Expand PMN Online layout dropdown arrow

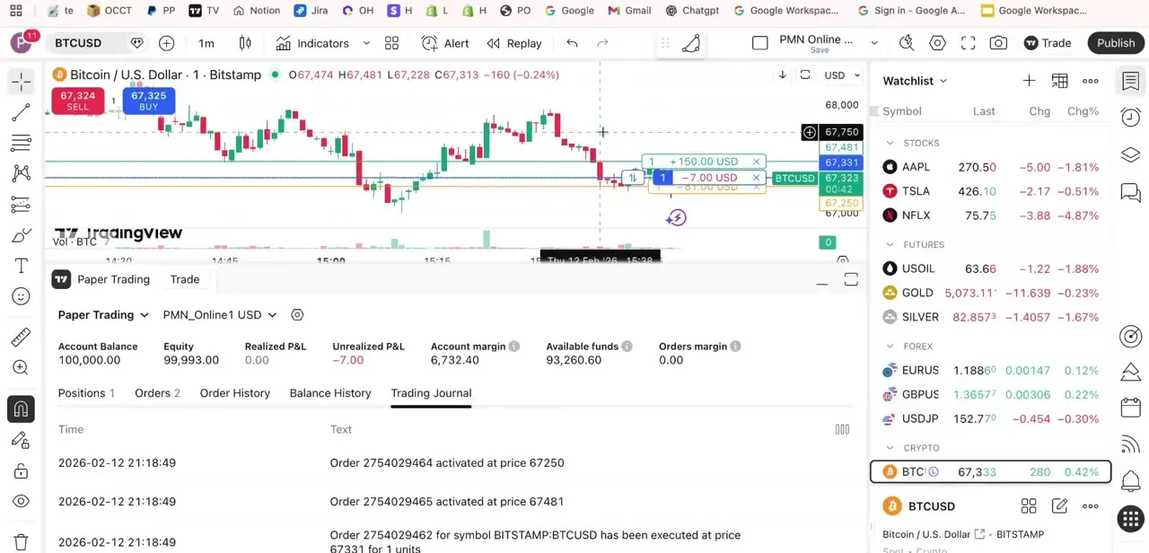(874, 43)
